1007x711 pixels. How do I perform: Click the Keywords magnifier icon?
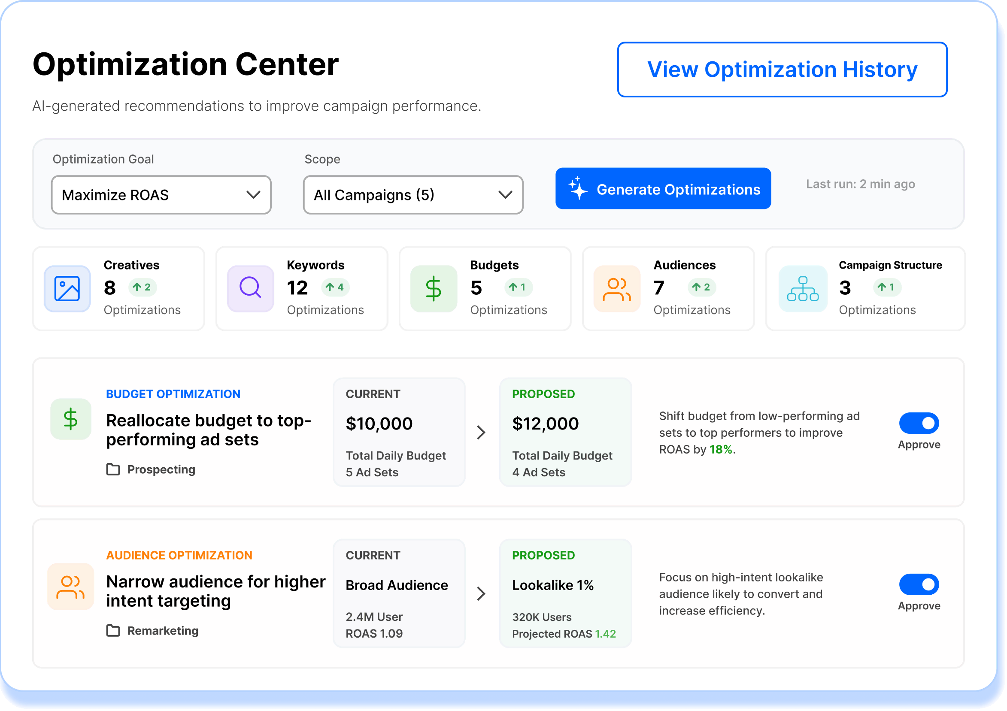coord(250,289)
